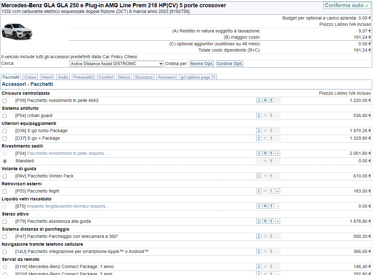Viewport: 374px width, 275px height.
Task: Select Mercedes-Benz Connect Package 1 anno radio
Action: (5, 267)
